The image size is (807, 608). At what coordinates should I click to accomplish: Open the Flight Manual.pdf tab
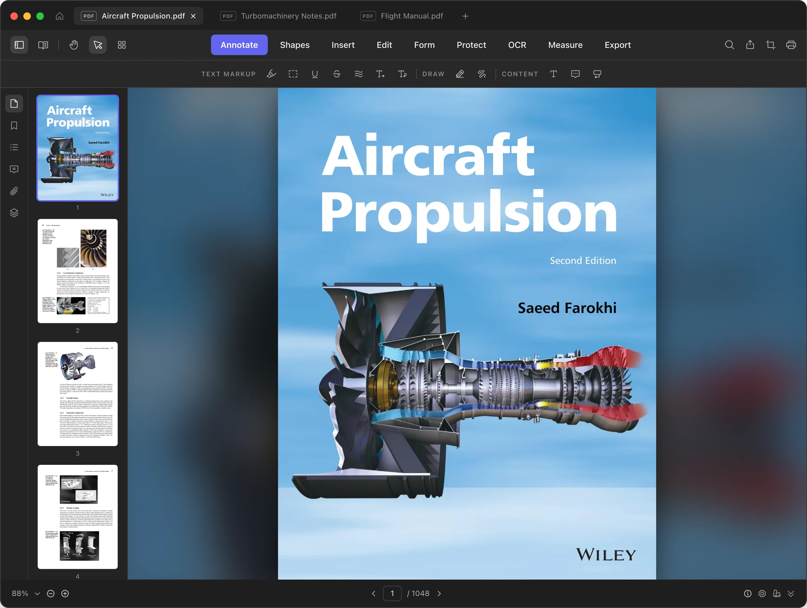pos(402,16)
